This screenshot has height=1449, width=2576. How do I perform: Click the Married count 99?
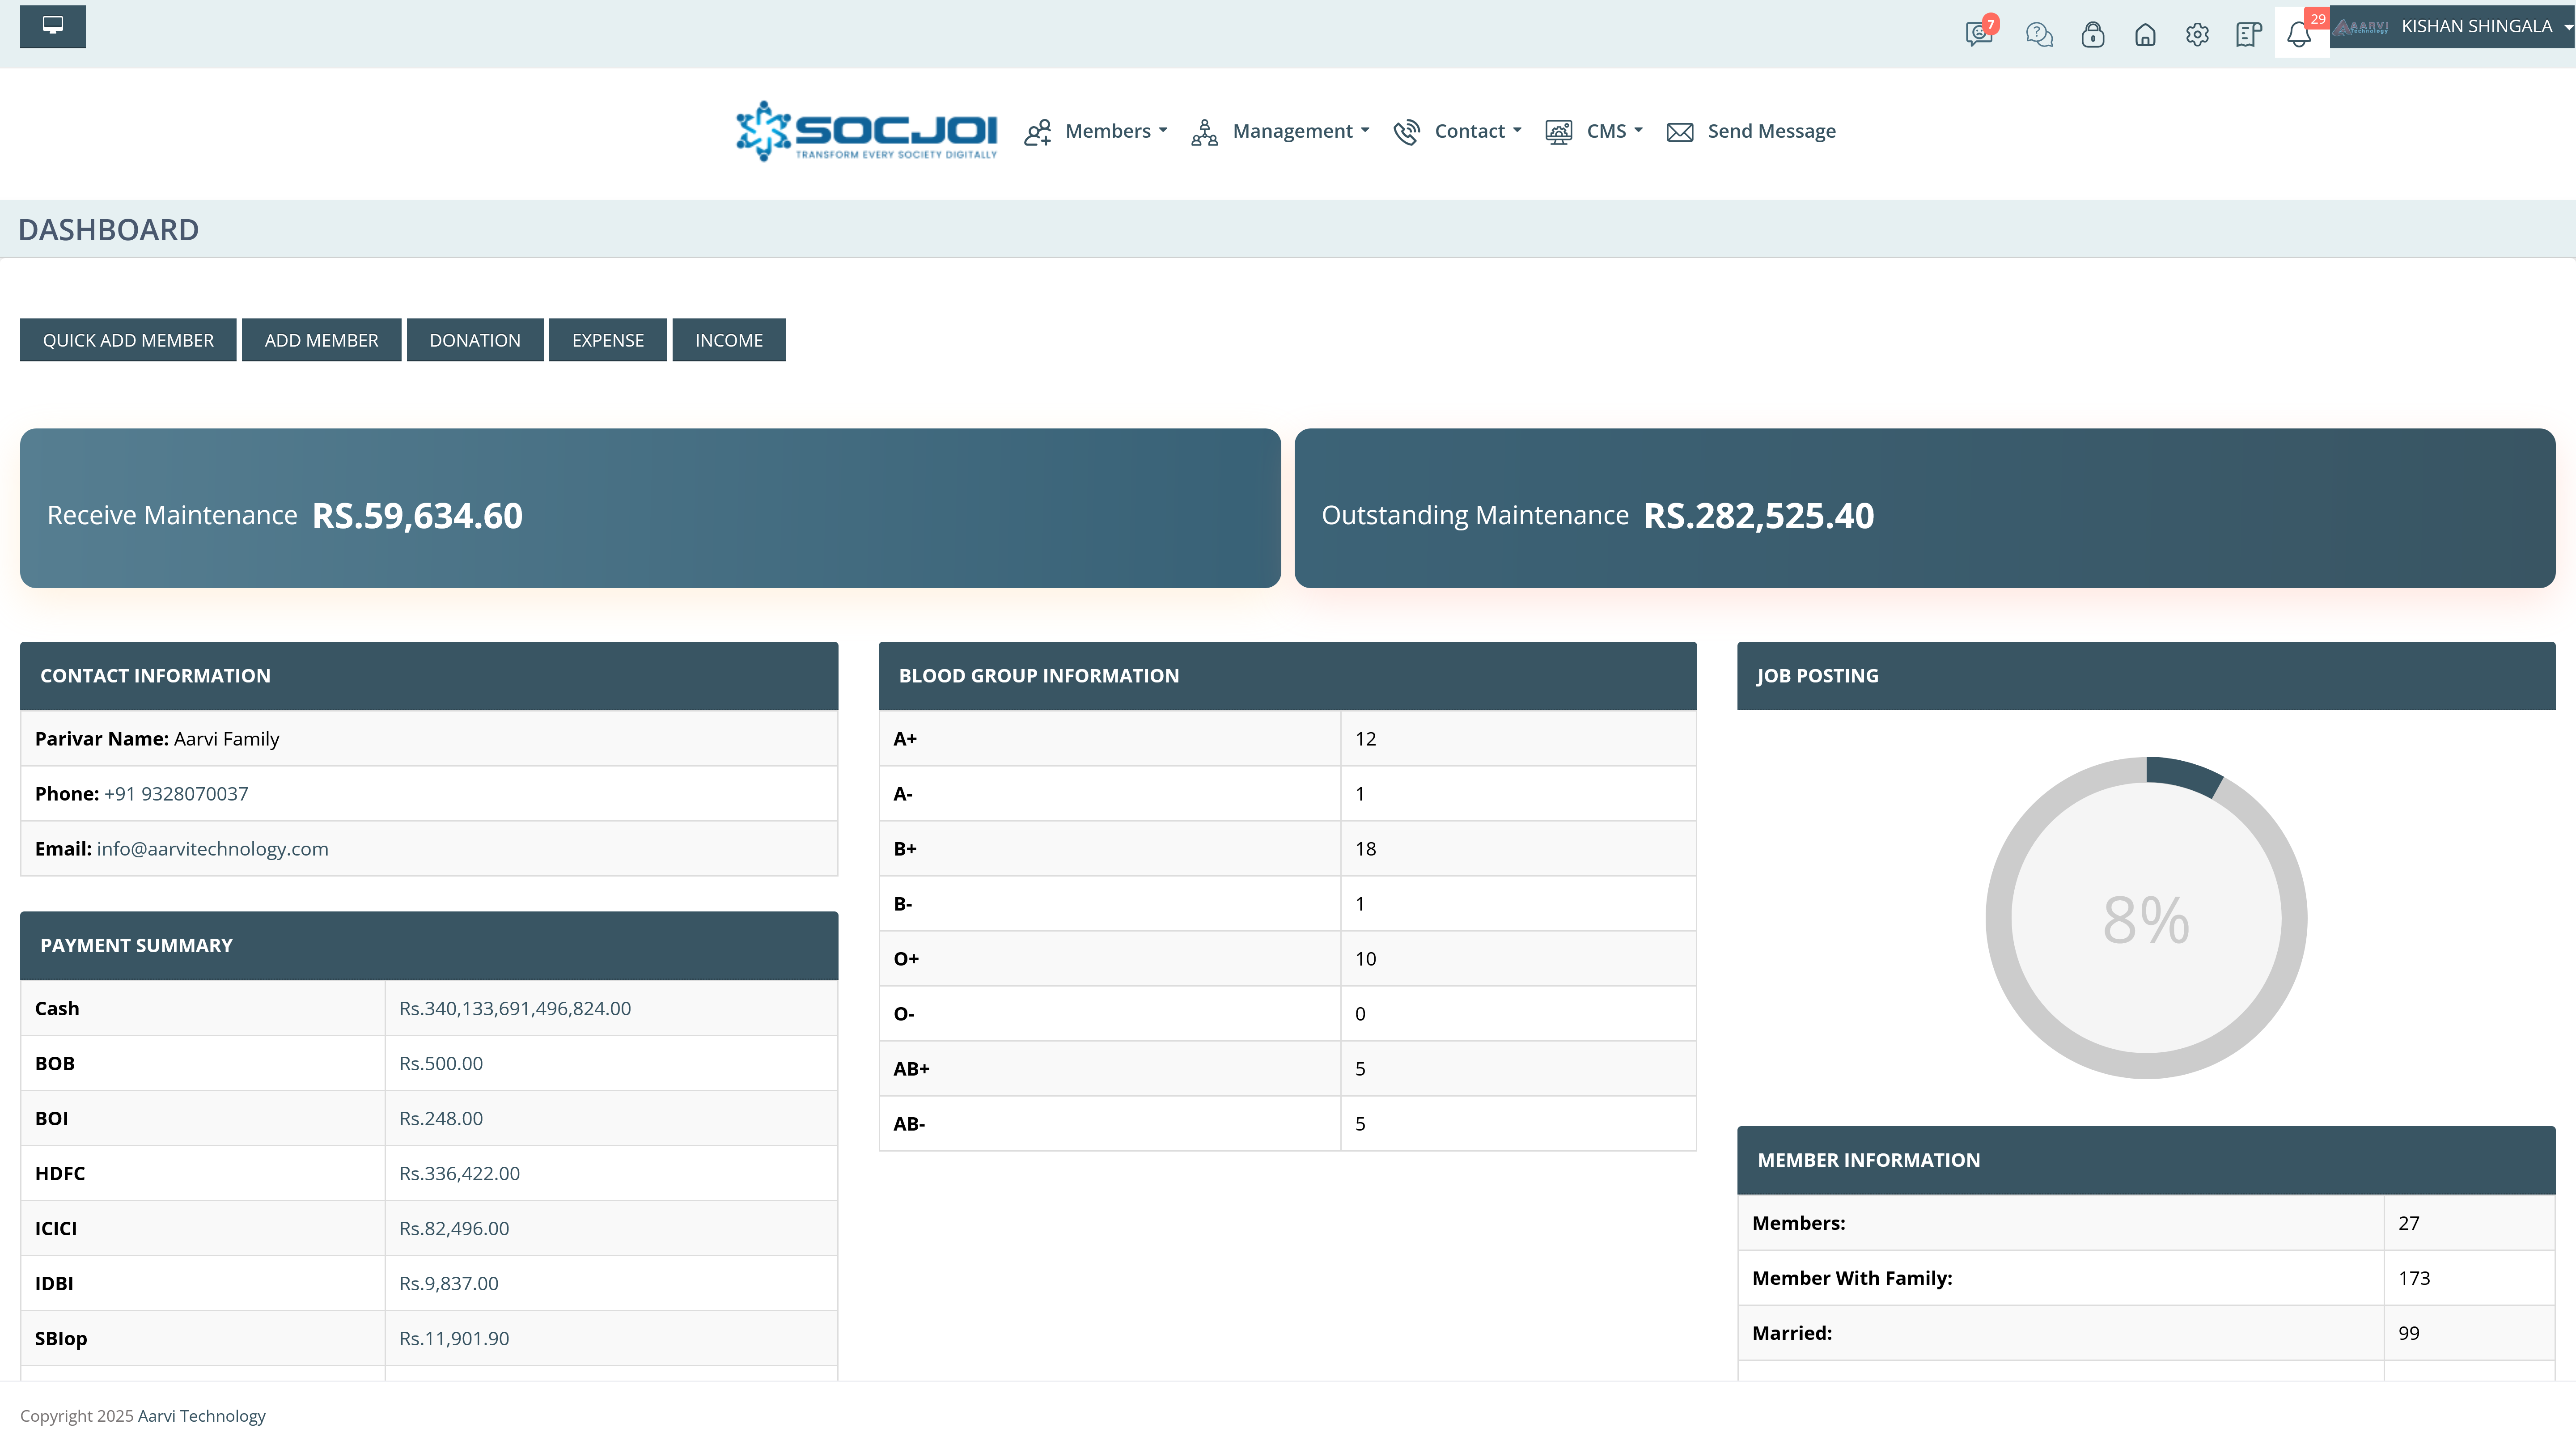click(x=2409, y=1334)
